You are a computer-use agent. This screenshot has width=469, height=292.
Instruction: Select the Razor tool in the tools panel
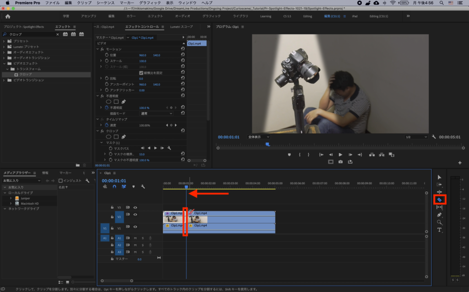(439, 199)
